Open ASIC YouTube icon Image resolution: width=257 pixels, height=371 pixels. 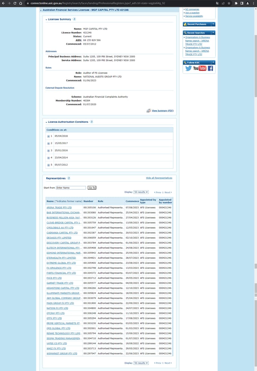(x=200, y=68)
